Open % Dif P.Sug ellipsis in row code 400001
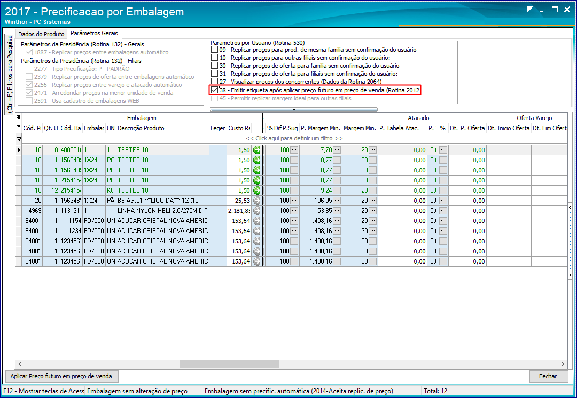 (294, 150)
